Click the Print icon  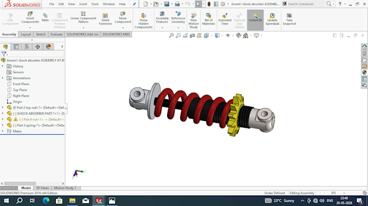pyautogui.click(x=177, y=4)
